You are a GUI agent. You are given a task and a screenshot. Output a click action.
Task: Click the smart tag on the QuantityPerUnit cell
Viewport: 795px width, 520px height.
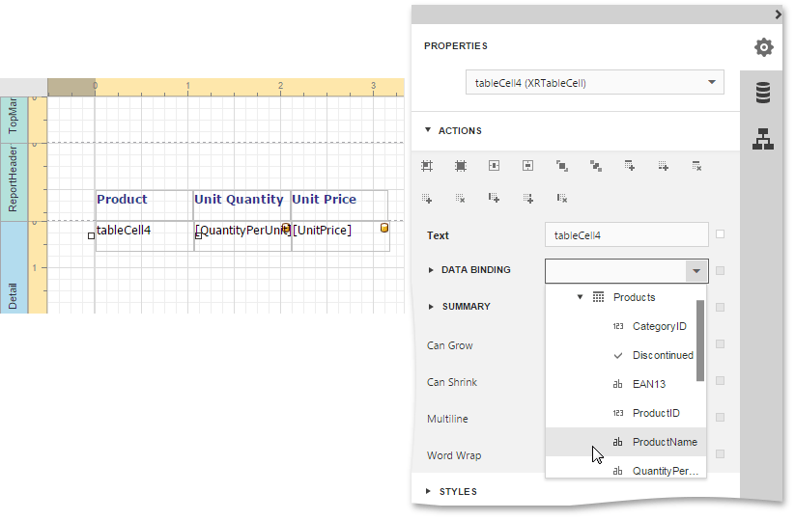click(286, 228)
